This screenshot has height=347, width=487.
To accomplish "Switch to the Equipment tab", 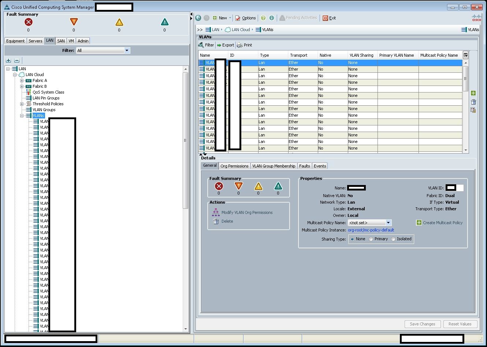I will (15, 41).
